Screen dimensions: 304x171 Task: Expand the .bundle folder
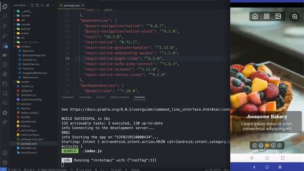[14, 16]
